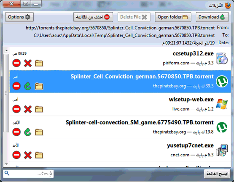Select the ccsetup312.exe file name
This screenshot has width=234, height=182.
[x=193, y=53]
